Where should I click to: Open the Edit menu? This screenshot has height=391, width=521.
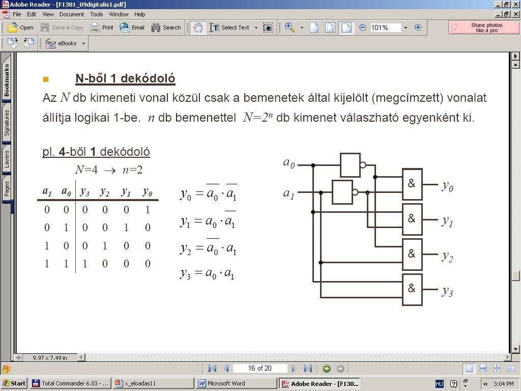coord(32,14)
